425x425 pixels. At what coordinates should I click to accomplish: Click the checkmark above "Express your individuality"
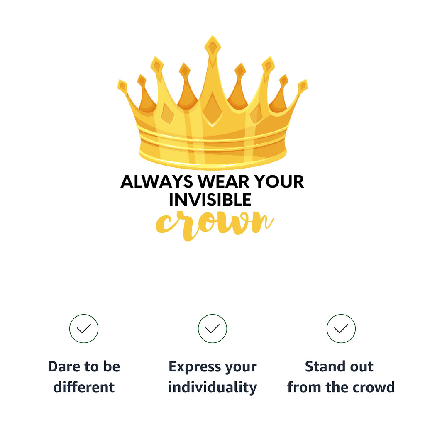pos(212,329)
